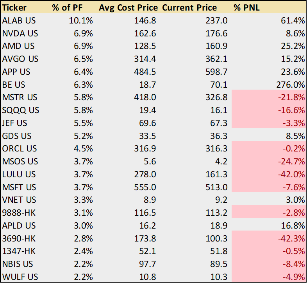Click the NVDA US ticker cell
This screenshot has height=283, width=307.
[19, 34]
